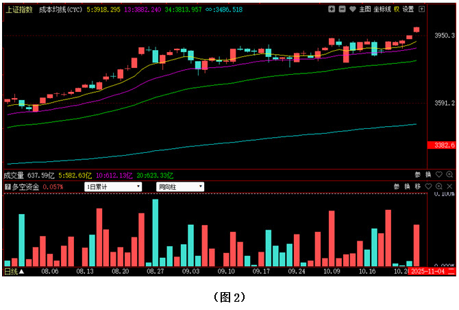
Task: Click the magnifier icon in the 多空资金 row
Action: [x=439, y=187]
